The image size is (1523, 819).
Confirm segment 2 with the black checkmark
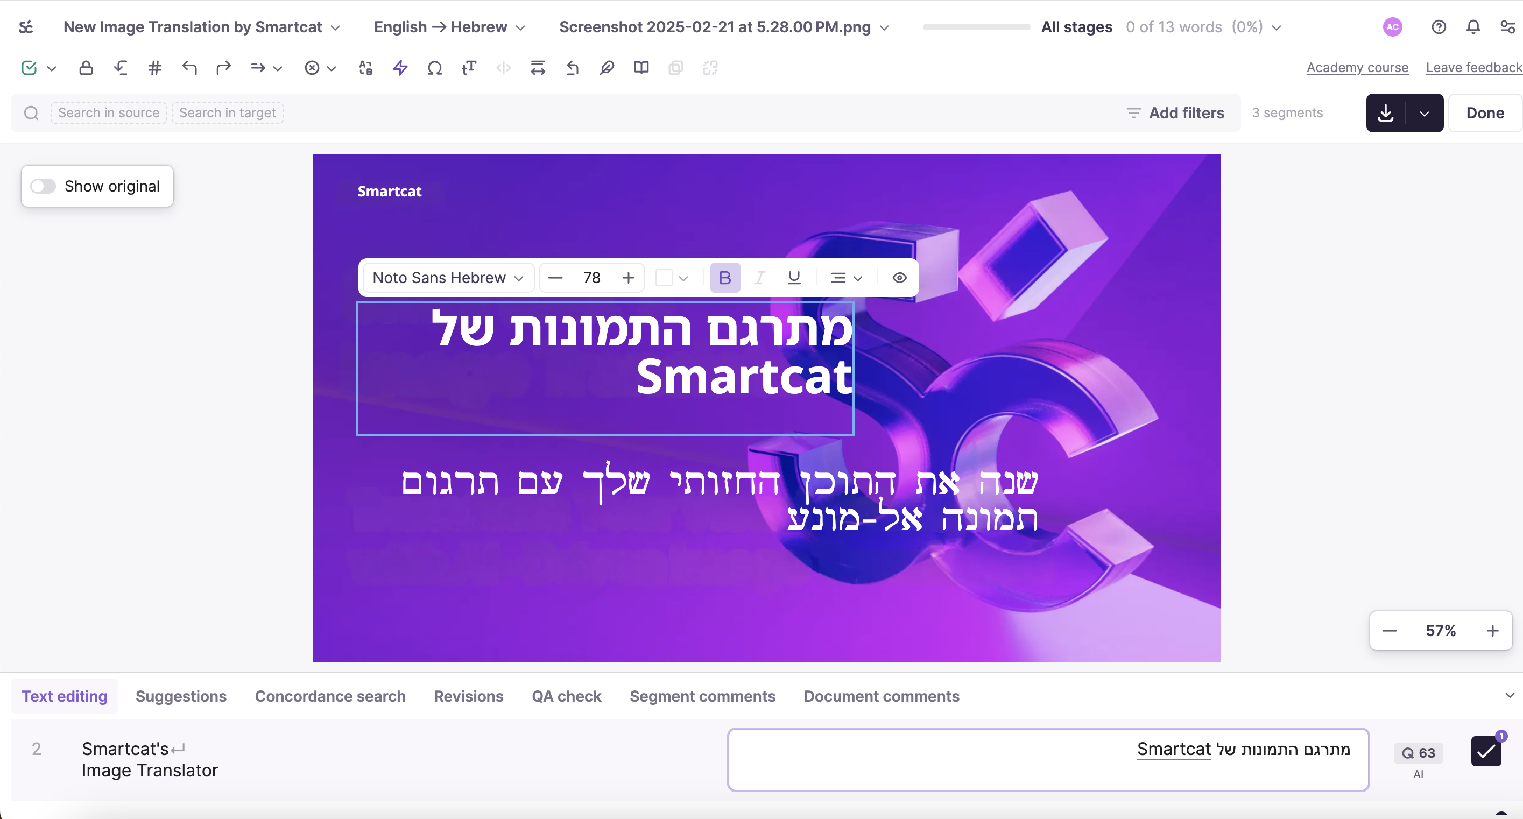pyautogui.click(x=1486, y=752)
